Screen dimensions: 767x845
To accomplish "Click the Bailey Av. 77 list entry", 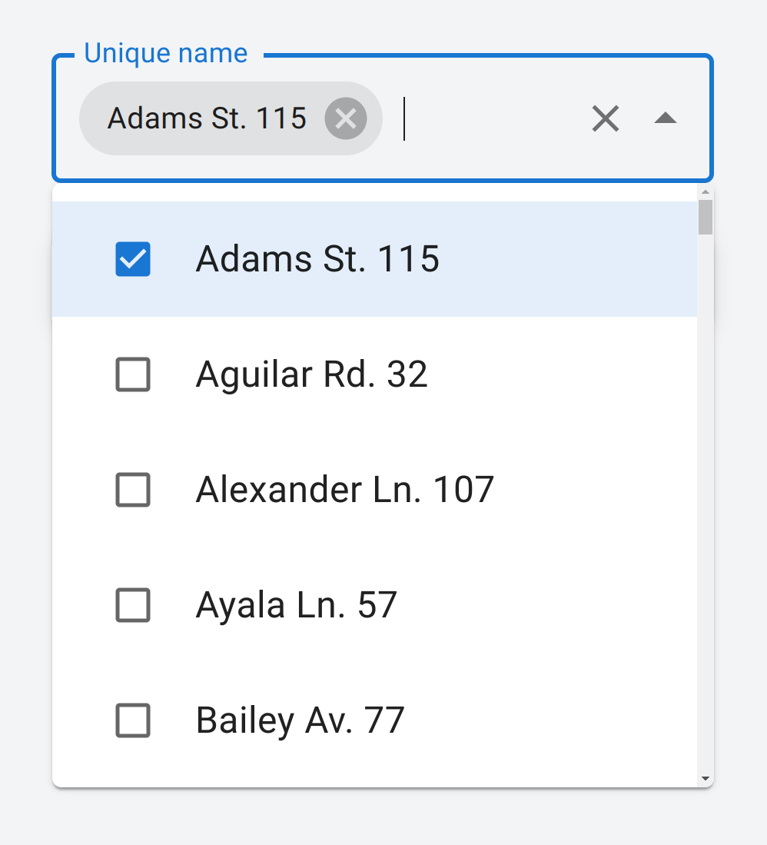I will pyautogui.click(x=300, y=720).
